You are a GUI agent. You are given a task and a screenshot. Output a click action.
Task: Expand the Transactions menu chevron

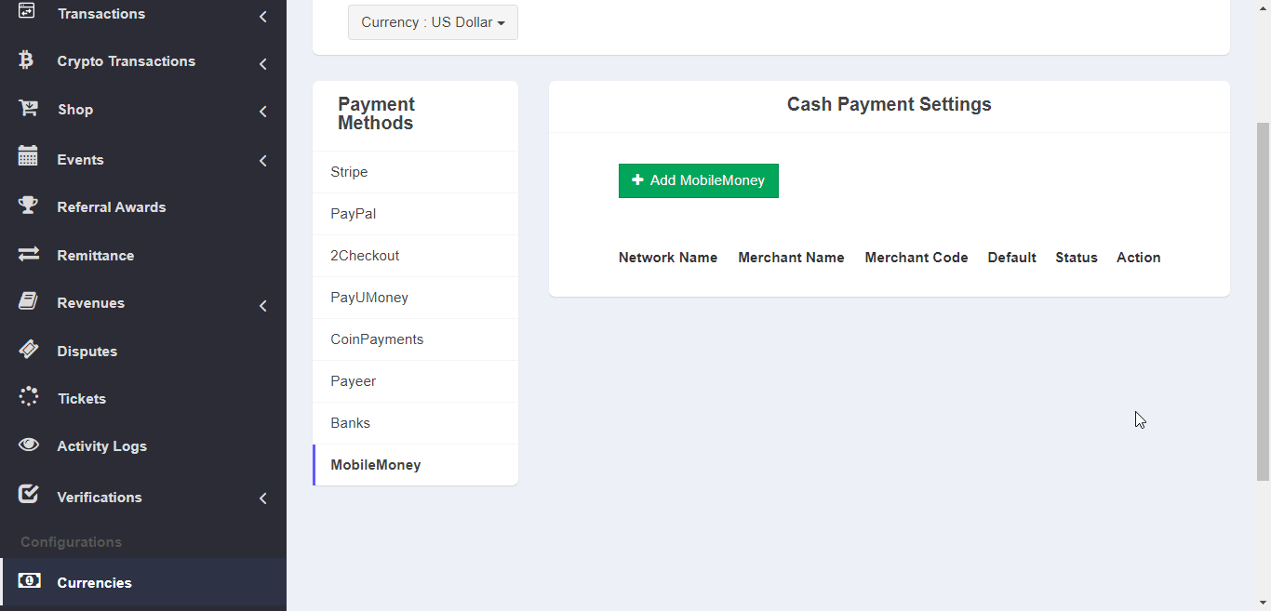[263, 16]
